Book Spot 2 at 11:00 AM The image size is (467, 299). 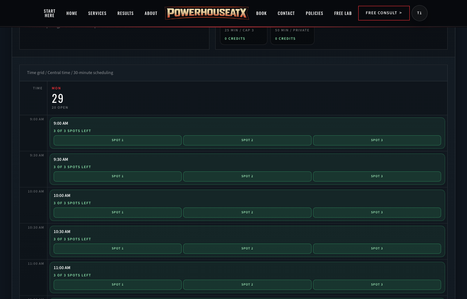point(247,285)
